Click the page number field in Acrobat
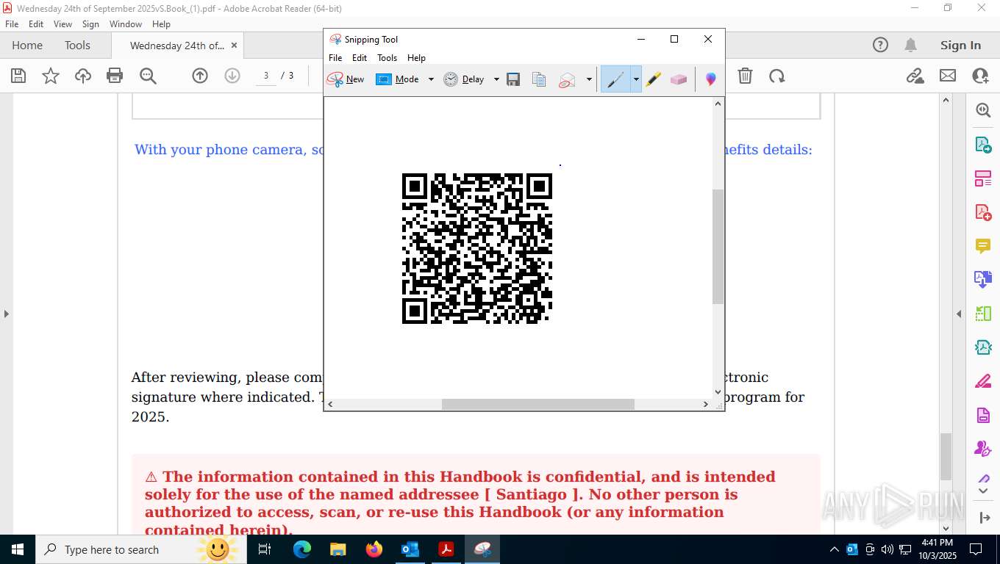The width and height of the screenshot is (1000, 564). 266,76
